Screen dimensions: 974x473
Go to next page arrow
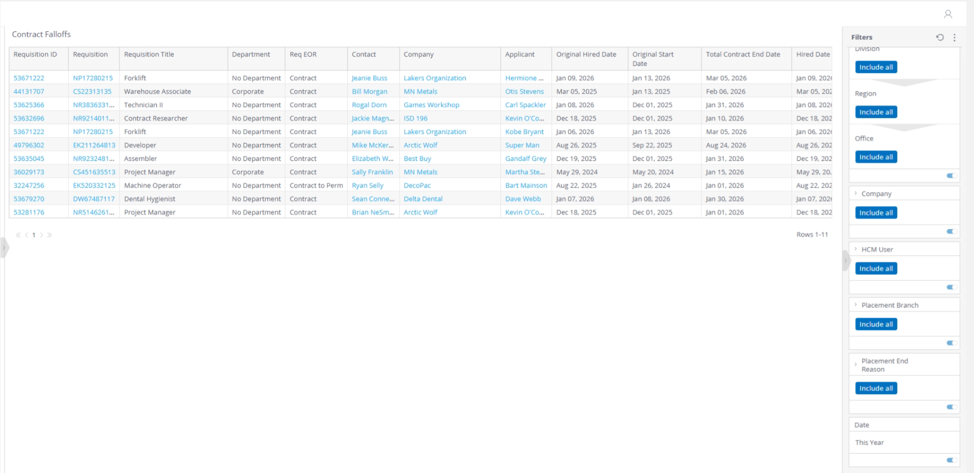click(x=41, y=235)
